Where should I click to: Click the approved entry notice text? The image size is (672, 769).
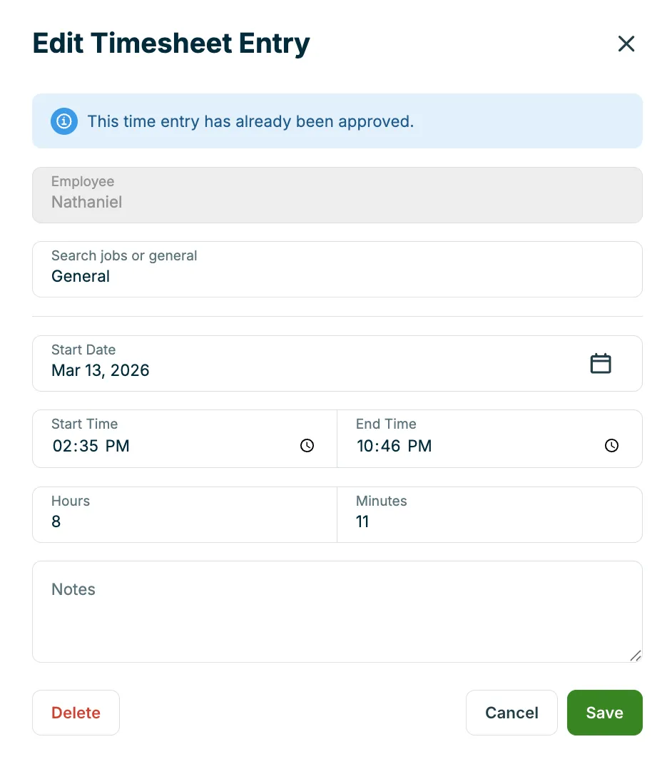pyautogui.click(x=250, y=121)
